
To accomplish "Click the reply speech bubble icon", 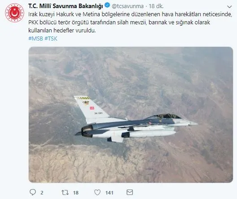I will [33, 192].
